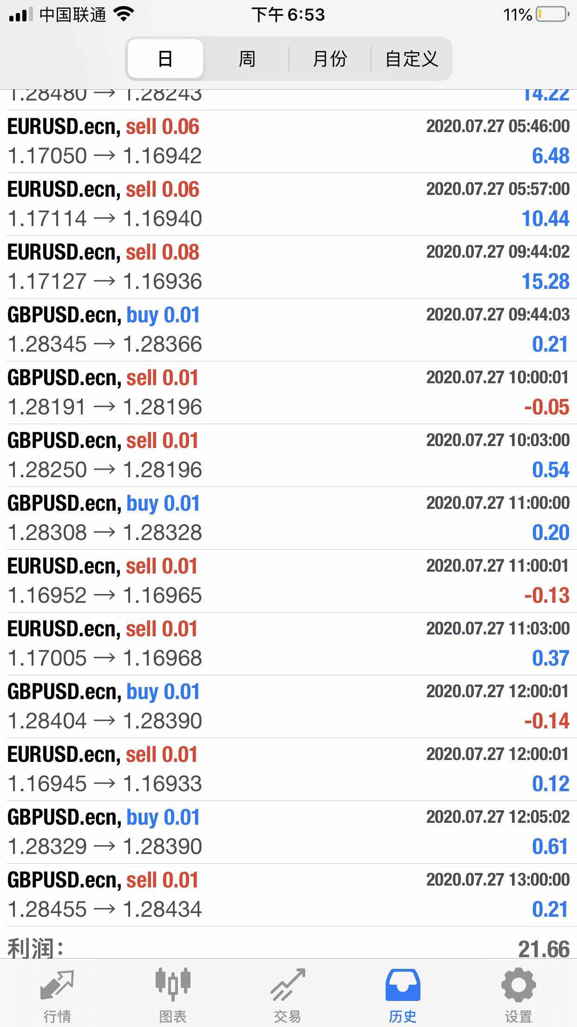Select GBPUSD sell trade at 13:00:00

(288, 895)
